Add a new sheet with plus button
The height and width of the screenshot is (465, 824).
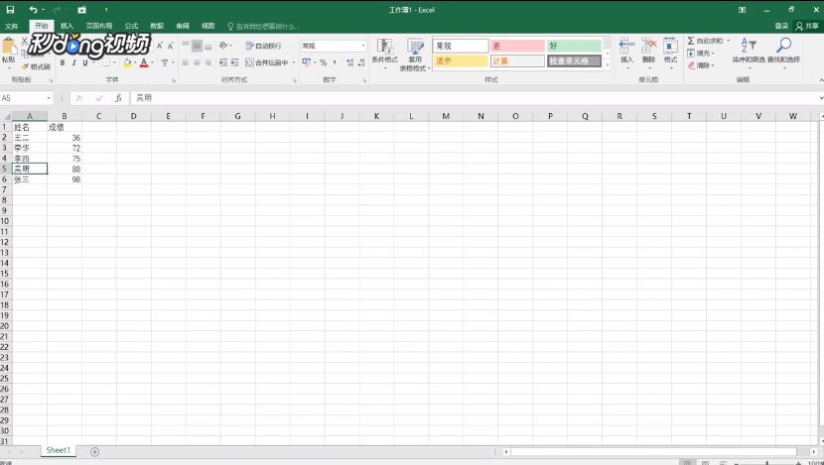tap(94, 451)
